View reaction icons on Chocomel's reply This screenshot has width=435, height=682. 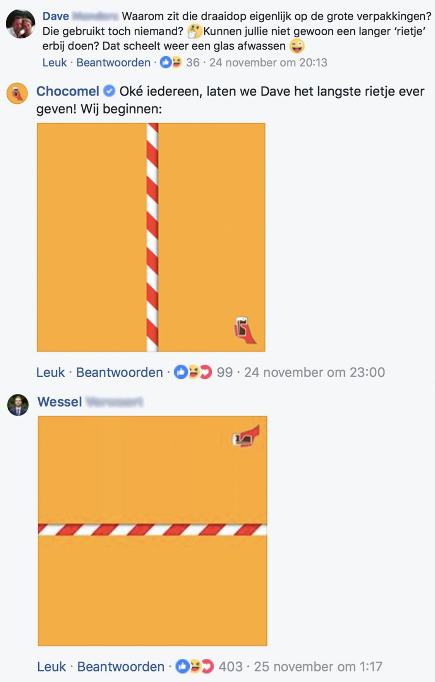click(193, 372)
